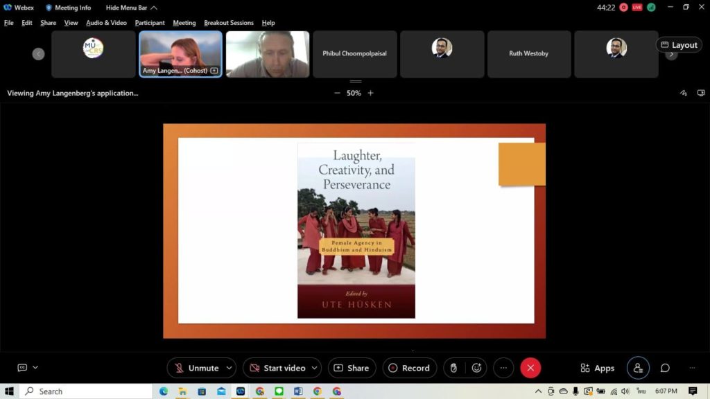
Task: Open the Windows Start menu
Action: pyautogui.click(x=9, y=391)
